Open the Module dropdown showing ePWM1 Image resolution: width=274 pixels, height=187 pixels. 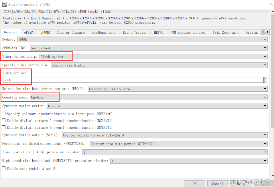(x=142, y=40)
